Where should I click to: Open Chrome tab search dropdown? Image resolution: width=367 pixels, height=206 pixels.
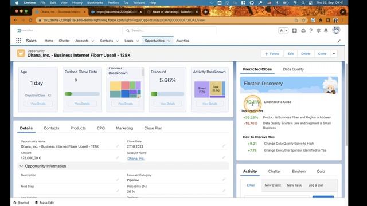[x=343, y=11]
